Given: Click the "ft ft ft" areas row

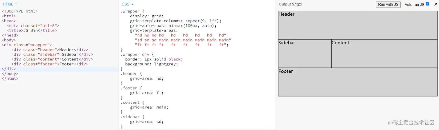Looking at the screenshot, I should tap(182, 45).
